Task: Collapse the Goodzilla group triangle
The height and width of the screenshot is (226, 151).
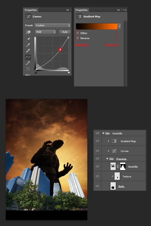Action: [103, 133]
